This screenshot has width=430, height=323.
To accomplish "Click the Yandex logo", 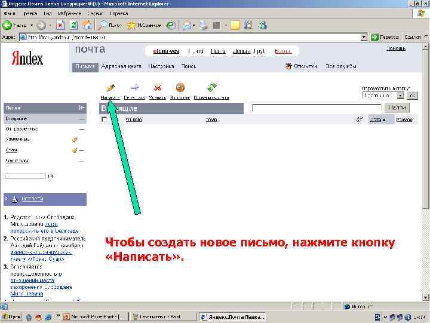I will coord(27,58).
